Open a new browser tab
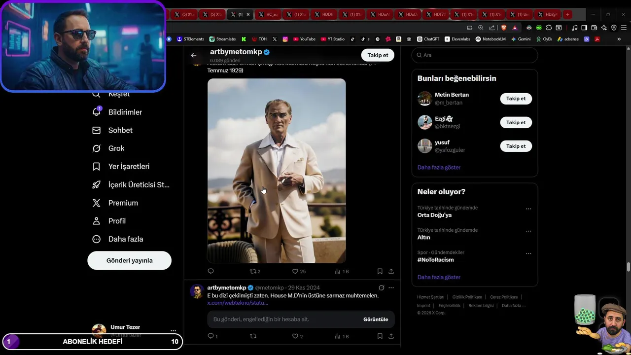 pos(567,14)
